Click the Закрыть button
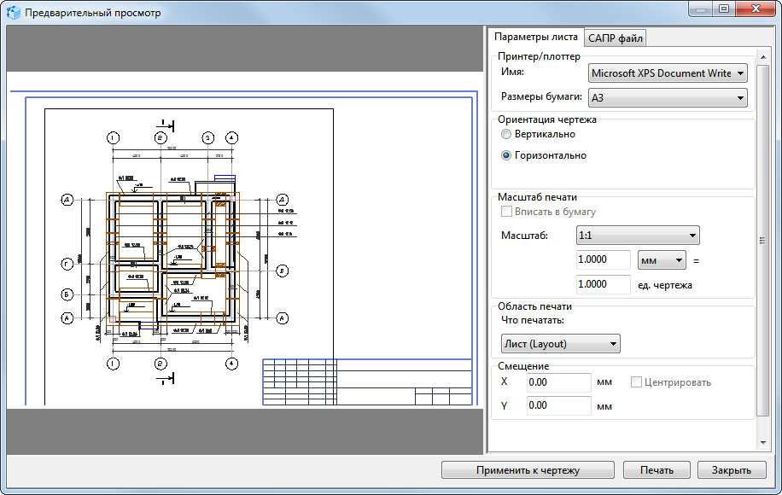This screenshot has width=782, height=495. pyautogui.click(x=732, y=470)
